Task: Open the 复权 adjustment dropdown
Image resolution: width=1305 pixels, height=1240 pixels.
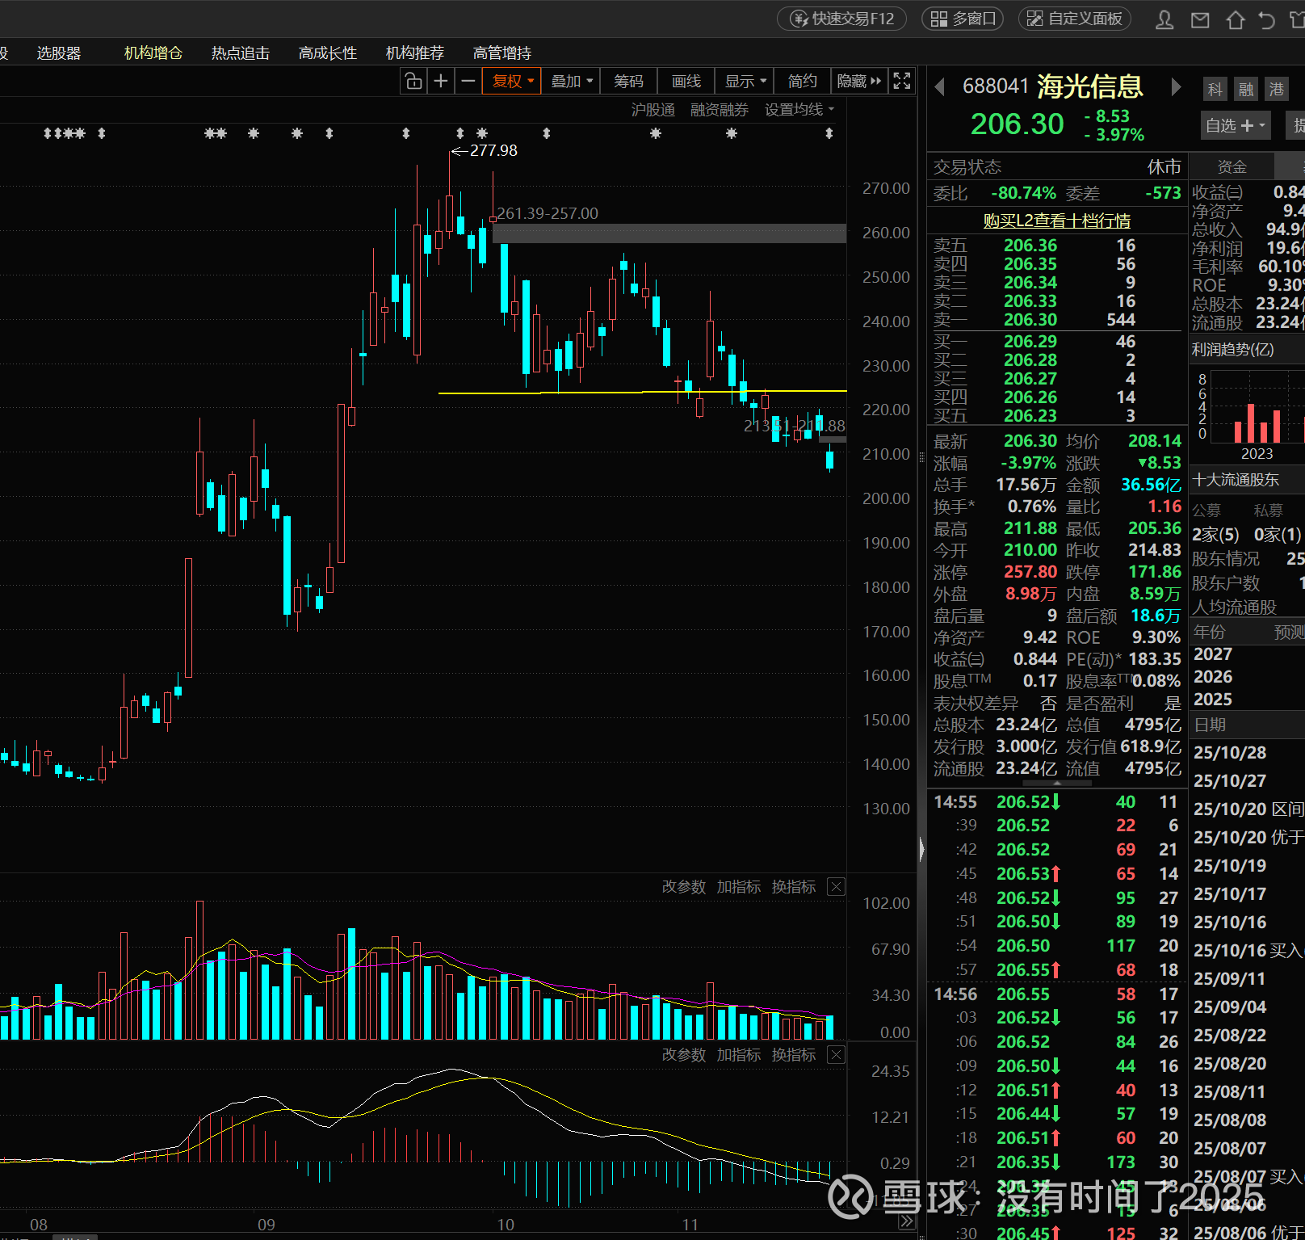Action: (x=512, y=82)
